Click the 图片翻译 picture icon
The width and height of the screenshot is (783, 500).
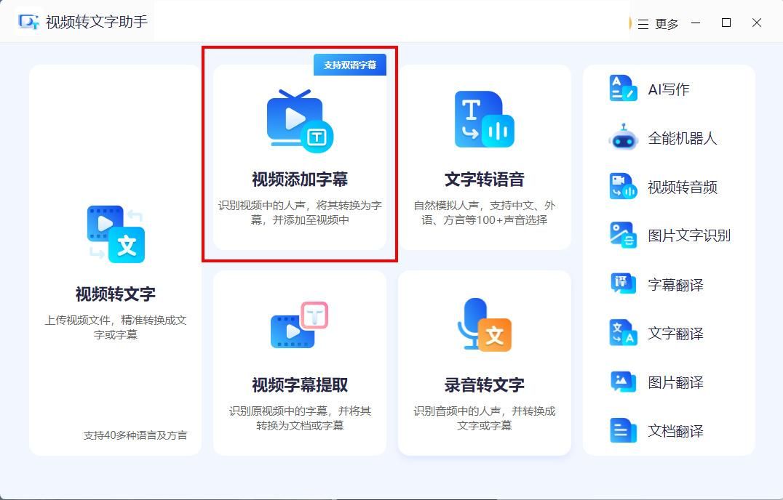tap(623, 382)
